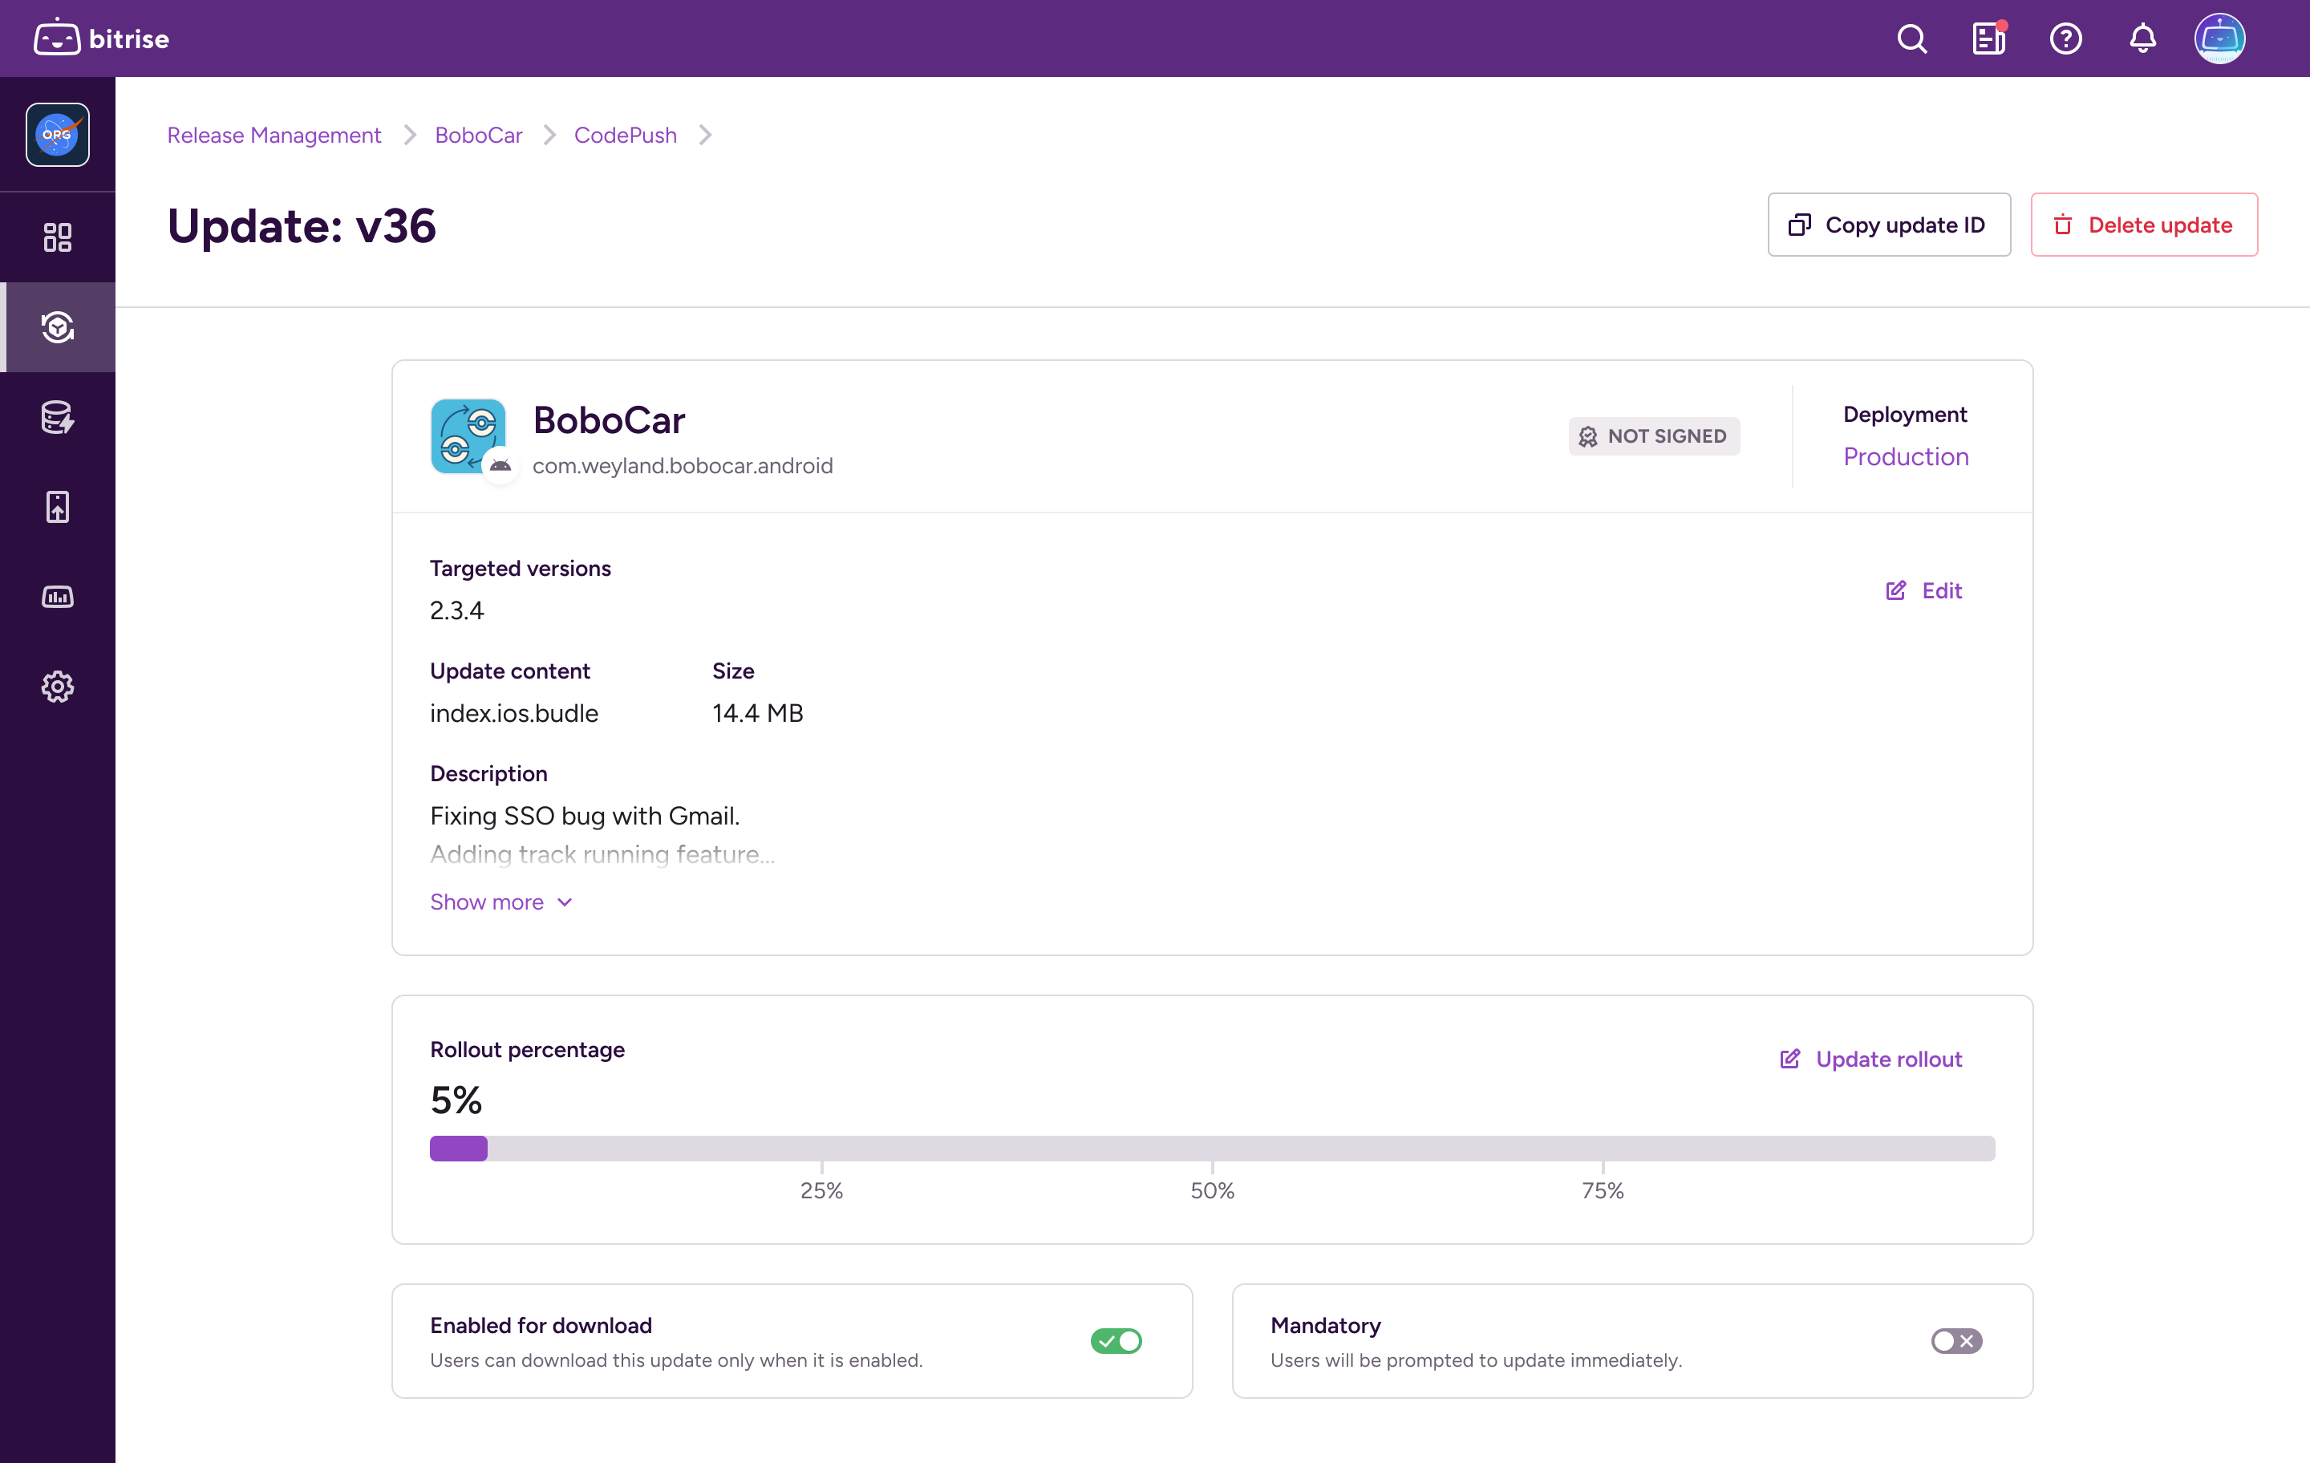Image resolution: width=2310 pixels, height=1463 pixels.
Task: Open notifications bell
Action: pos(2142,39)
